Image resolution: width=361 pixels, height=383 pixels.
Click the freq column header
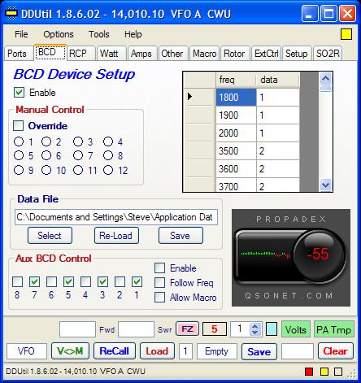pyautogui.click(x=236, y=80)
